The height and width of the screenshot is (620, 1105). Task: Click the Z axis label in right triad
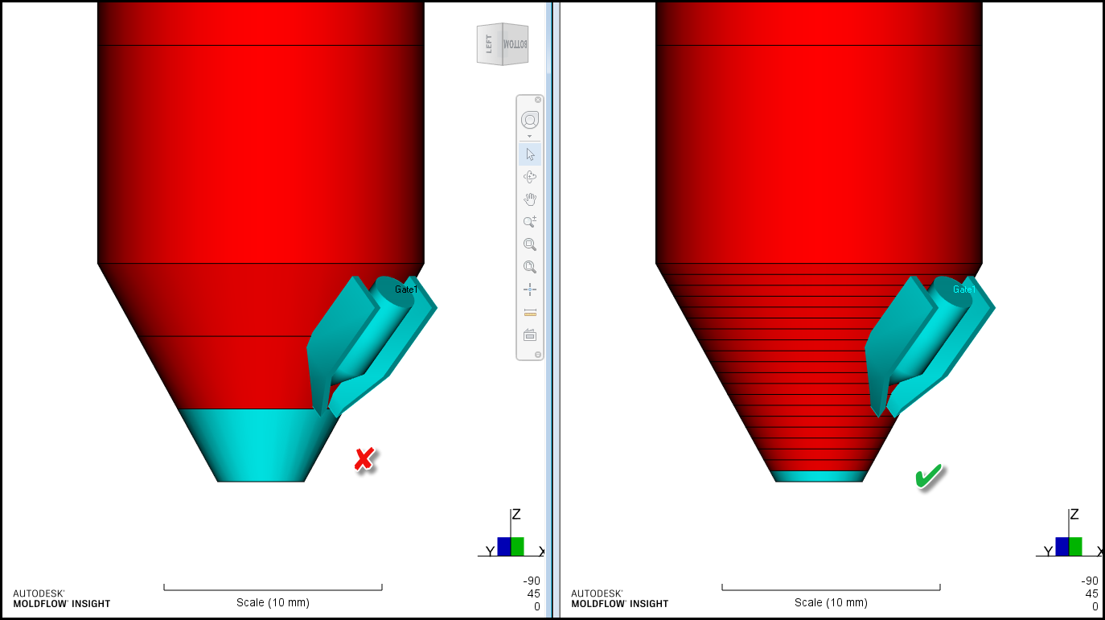click(1074, 515)
